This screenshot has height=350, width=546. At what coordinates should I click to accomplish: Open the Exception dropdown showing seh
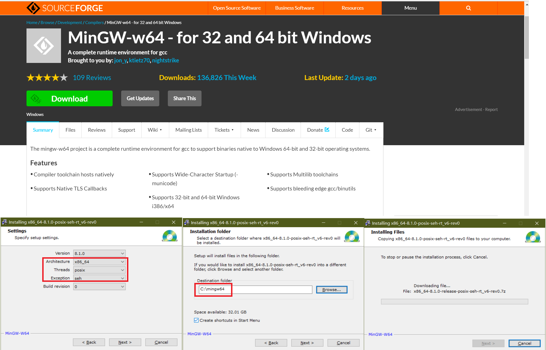(x=99, y=278)
